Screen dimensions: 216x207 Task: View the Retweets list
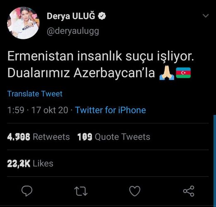pyautogui.click(x=39, y=137)
